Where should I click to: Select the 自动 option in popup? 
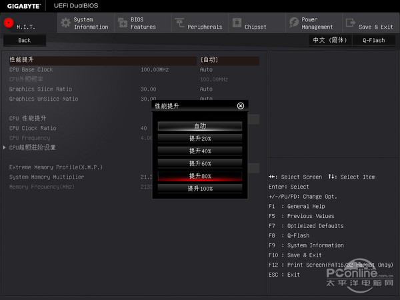200,126
